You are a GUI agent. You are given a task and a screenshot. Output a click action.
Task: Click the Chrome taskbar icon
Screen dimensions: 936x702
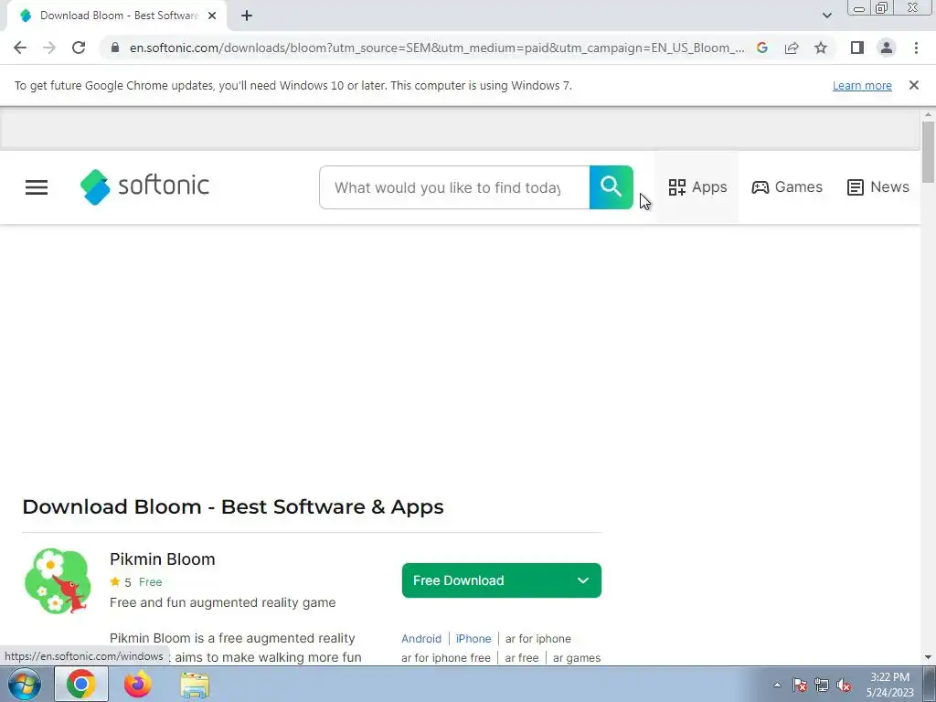click(81, 684)
